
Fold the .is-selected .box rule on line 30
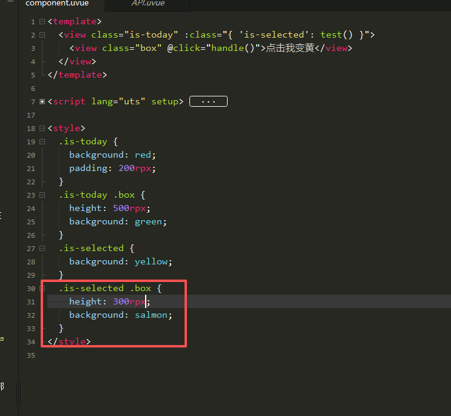pyautogui.click(x=42, y=288)
